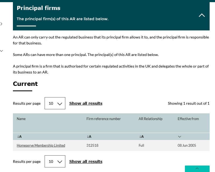
Task: Click Show all results below the table
Action: pos(86,162)
